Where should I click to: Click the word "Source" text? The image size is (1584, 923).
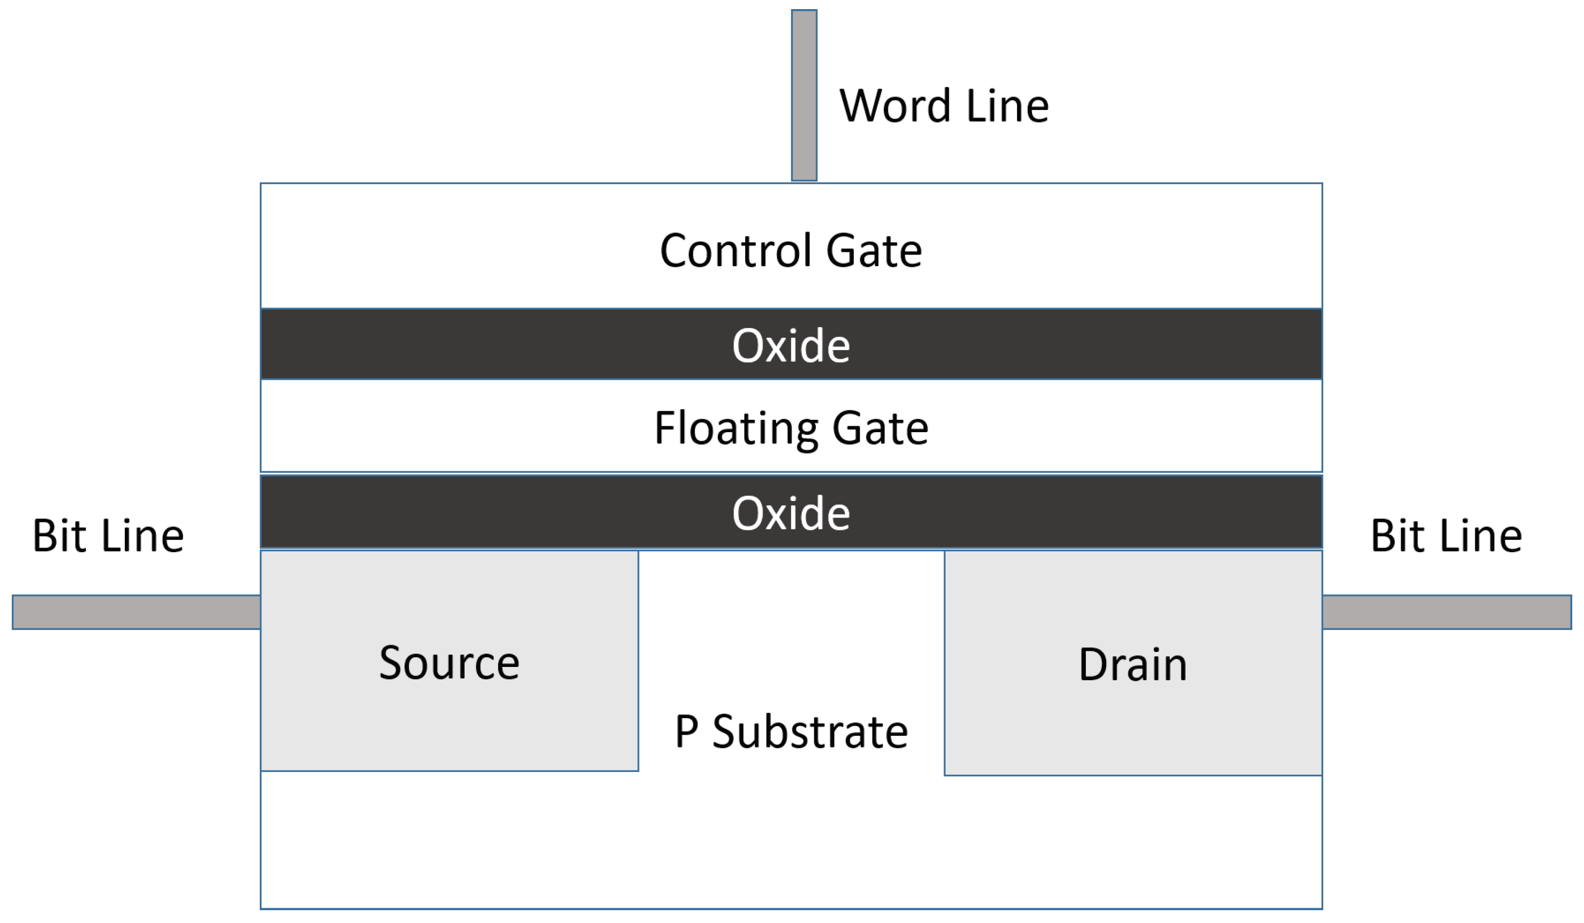pyautogui.click(x=450, y=663)
